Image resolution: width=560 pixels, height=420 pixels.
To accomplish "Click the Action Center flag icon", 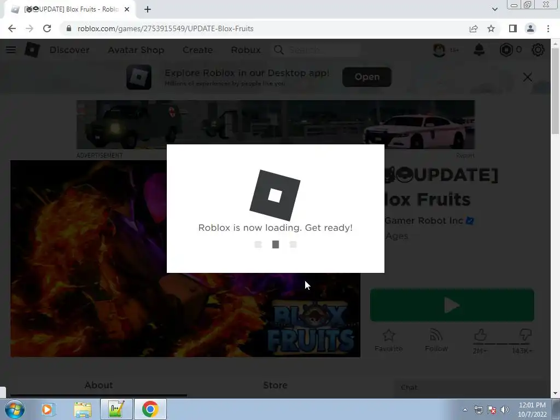I will pos(492,410).
